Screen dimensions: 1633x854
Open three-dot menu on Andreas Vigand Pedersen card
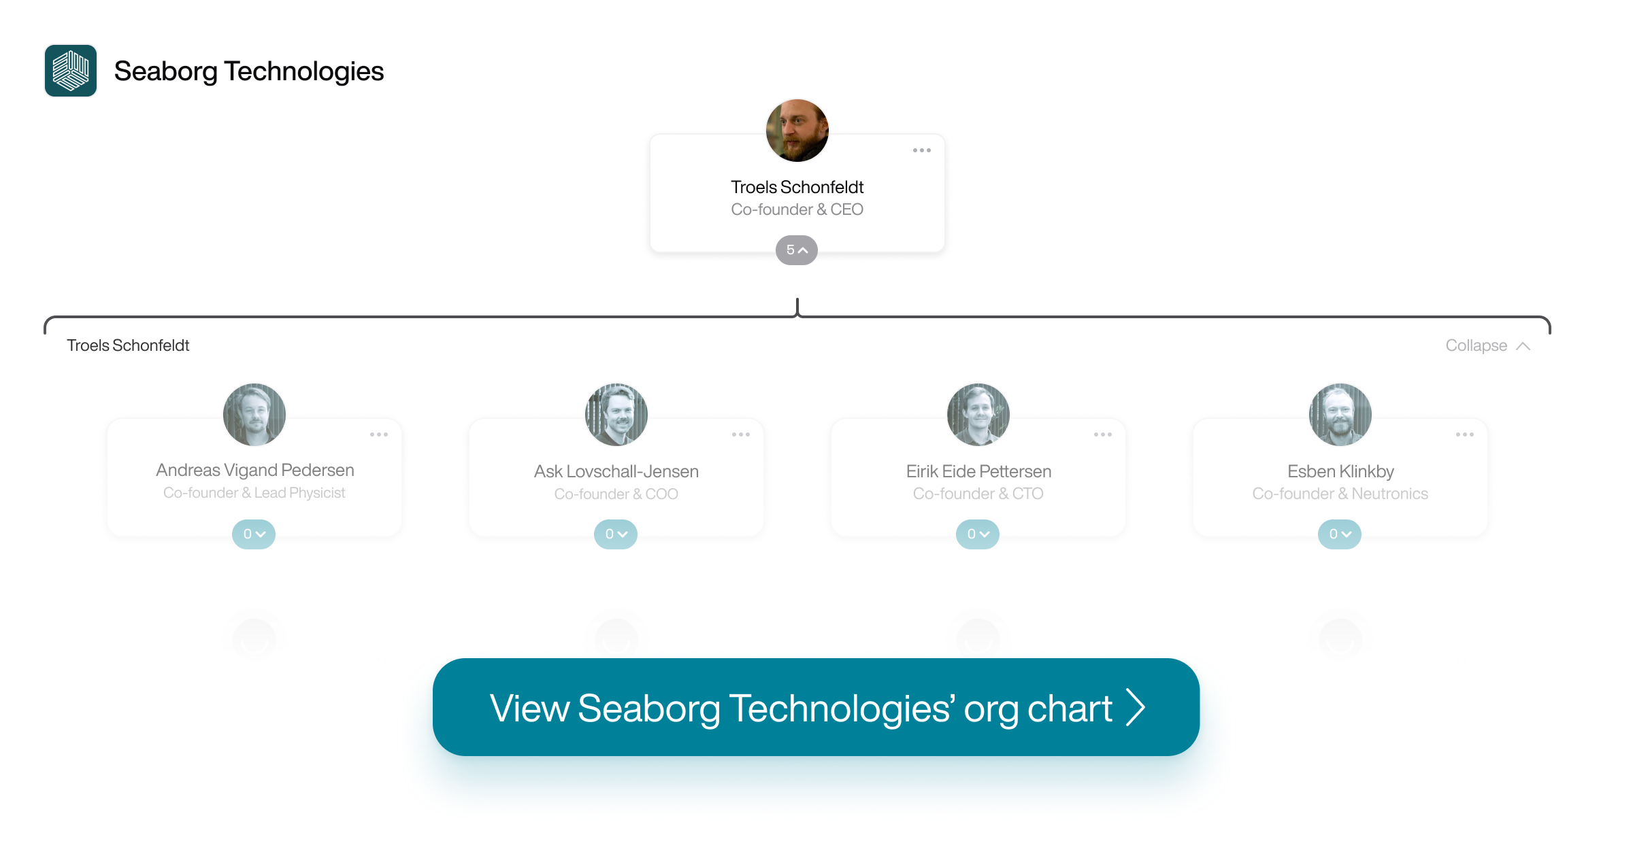(379, 434)
